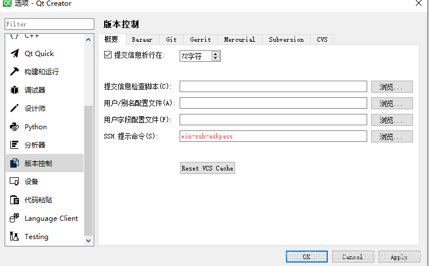Close the options dialog window
Image resolution: width=429 pixels, height=266 pixels.
(418, 3)
